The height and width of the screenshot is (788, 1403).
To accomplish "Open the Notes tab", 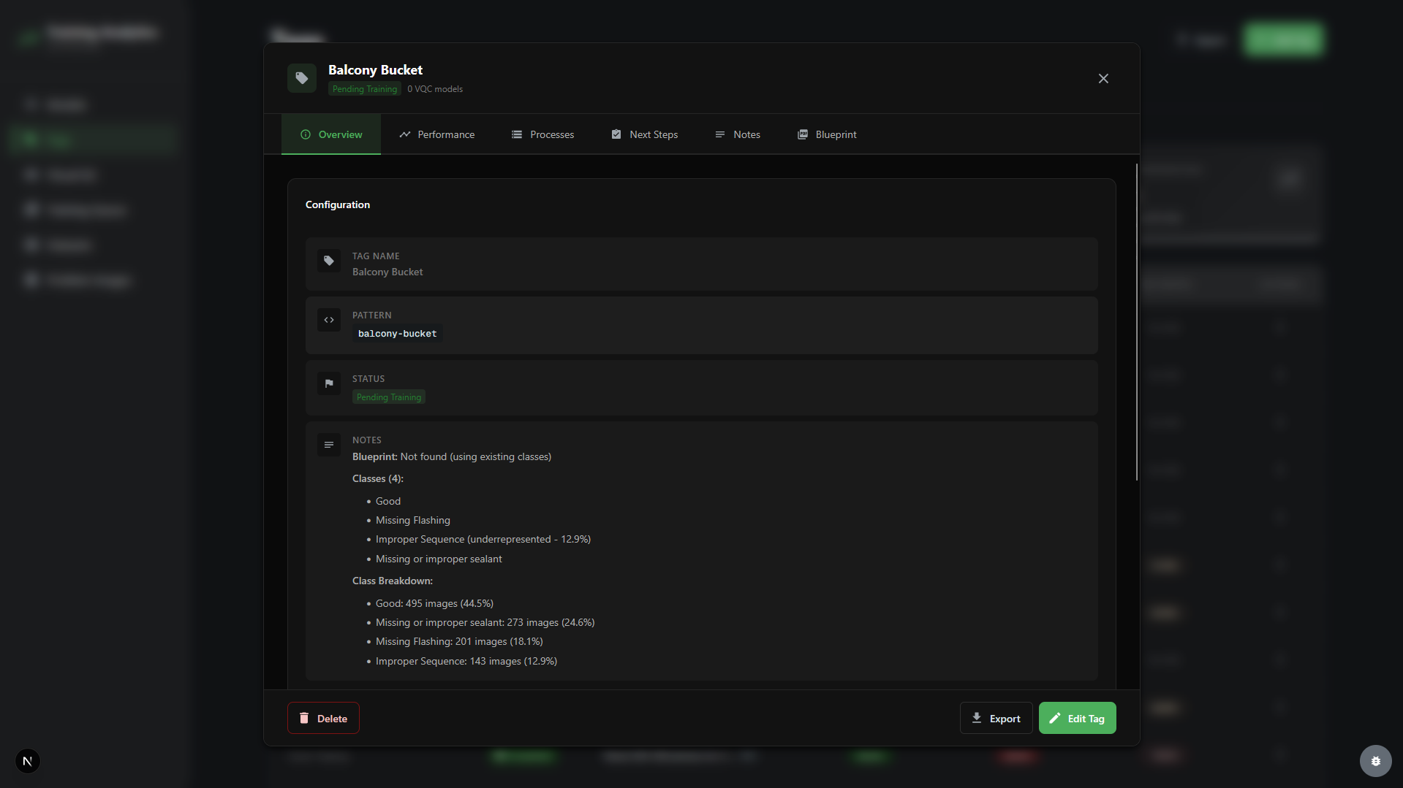I will pyautogui.click(x=738, y=134).
